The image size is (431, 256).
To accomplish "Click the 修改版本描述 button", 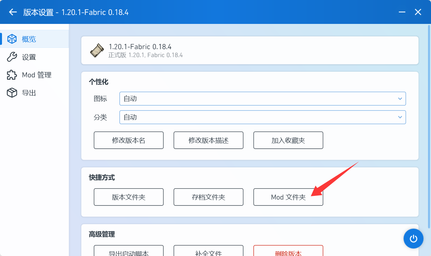I will click(x=209, y=140).
